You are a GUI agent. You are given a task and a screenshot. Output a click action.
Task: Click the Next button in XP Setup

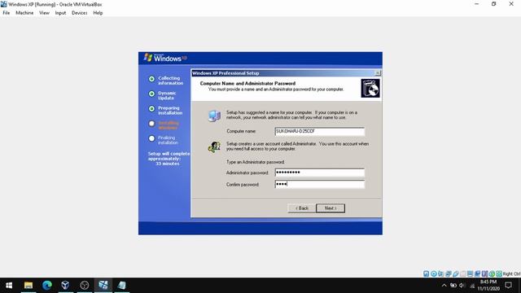tap(331, 208)
